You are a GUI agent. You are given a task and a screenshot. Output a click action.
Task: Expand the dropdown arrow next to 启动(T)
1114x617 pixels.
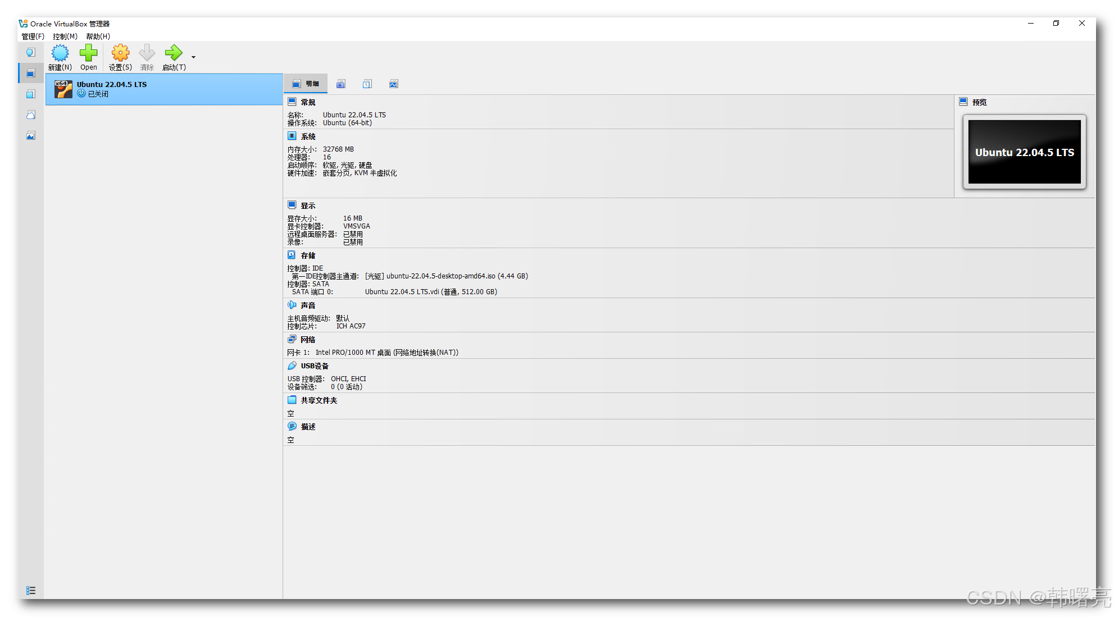(x=194, y=57)
